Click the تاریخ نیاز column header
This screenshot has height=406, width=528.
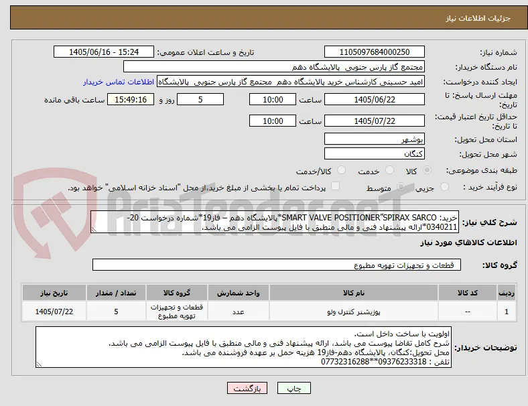[54, 293]
